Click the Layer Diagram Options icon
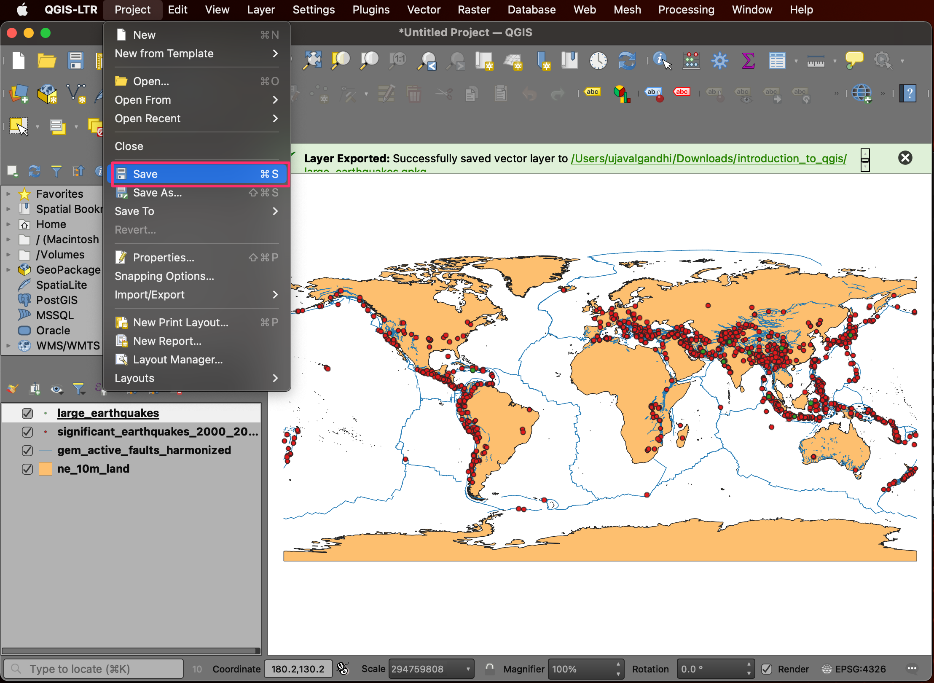 point(621,94)
